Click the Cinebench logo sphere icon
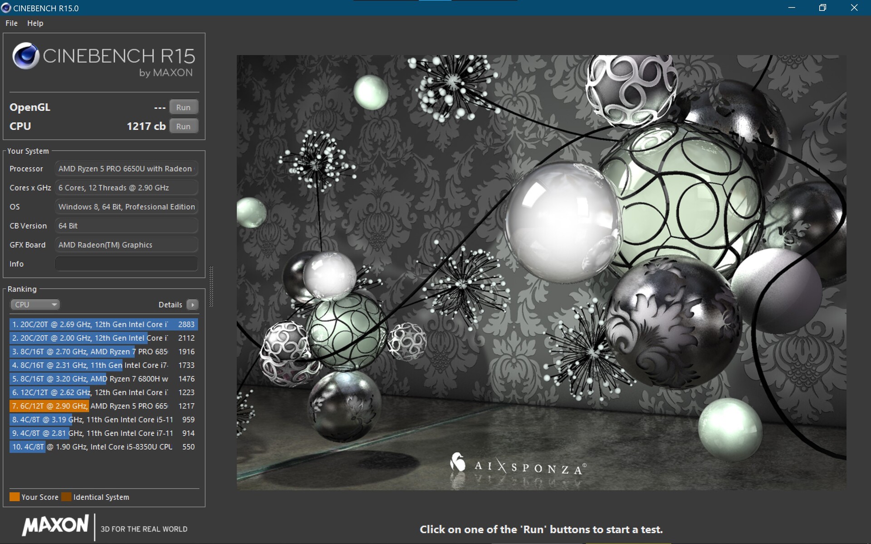 click(25, 56)
